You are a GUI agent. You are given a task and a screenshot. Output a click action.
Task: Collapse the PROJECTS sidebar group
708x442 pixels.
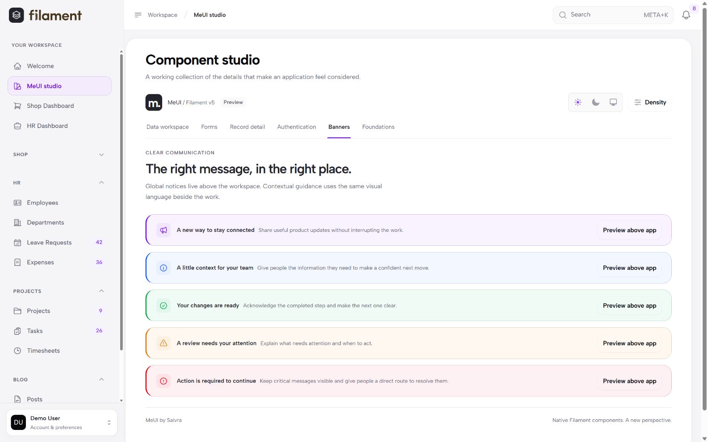pos(59,291)
